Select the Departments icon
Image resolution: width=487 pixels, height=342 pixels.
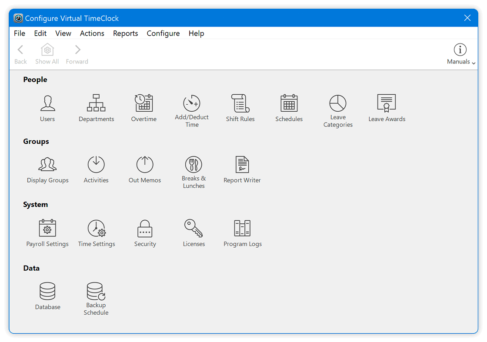(96, 103)
